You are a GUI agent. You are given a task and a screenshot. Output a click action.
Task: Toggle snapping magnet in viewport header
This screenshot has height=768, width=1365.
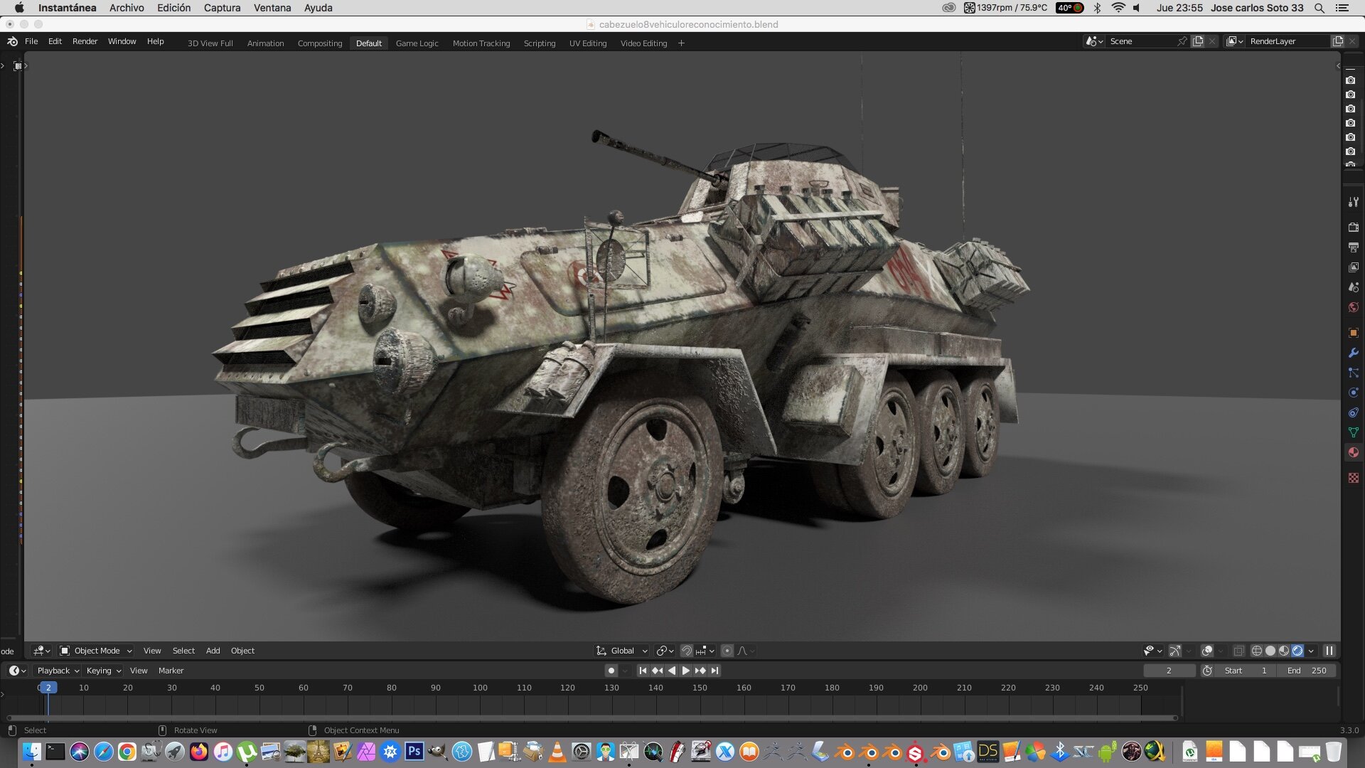(x=686, y=651)
